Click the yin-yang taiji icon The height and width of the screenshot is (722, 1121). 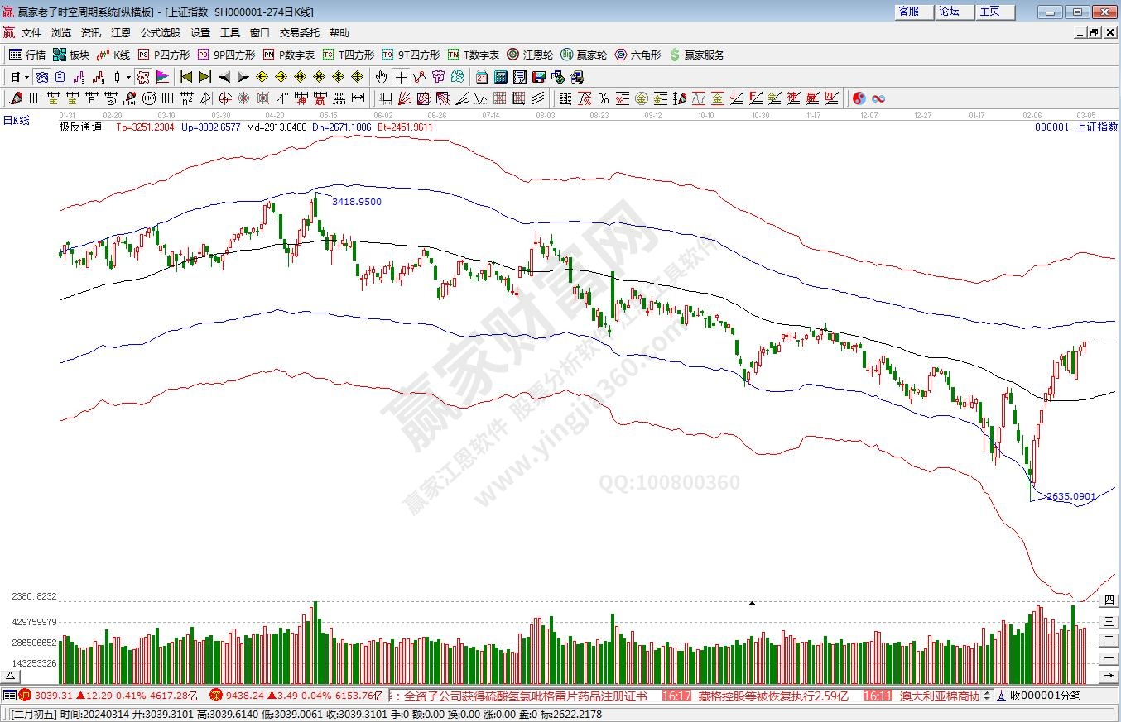point(859,98)
